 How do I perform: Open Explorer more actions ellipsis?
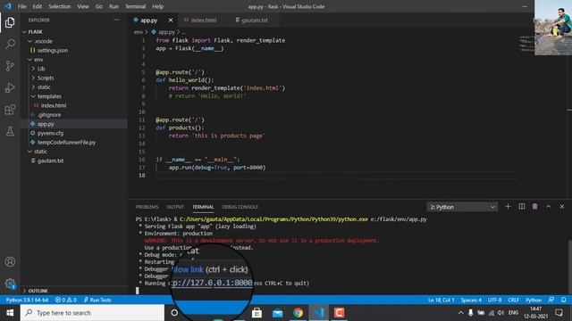click(x=116, y=20)
